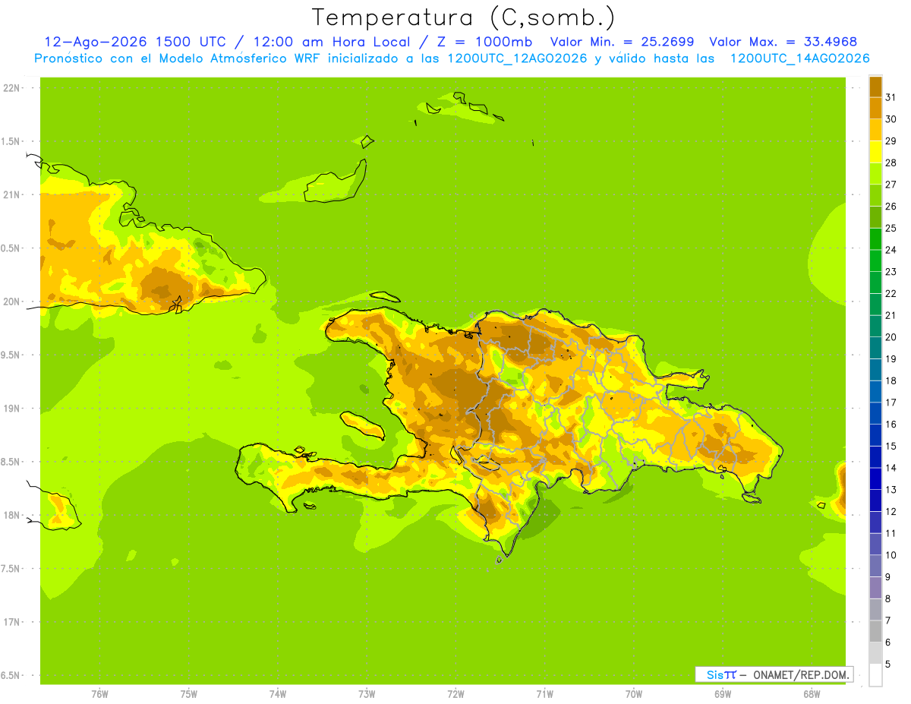Screen dimensions: 911x704
Task: Click the 76W longitude axis label
Action: point(99,694)
